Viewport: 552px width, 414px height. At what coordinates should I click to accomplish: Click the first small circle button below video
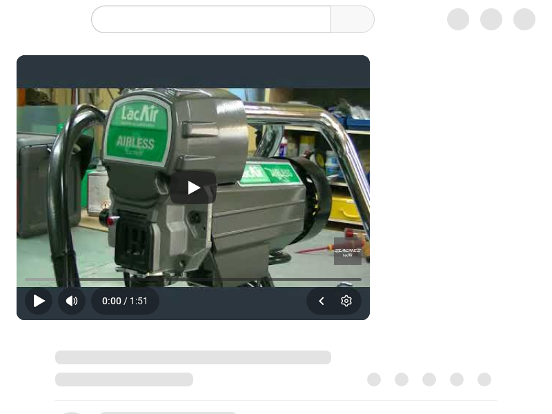click(374, 379)
